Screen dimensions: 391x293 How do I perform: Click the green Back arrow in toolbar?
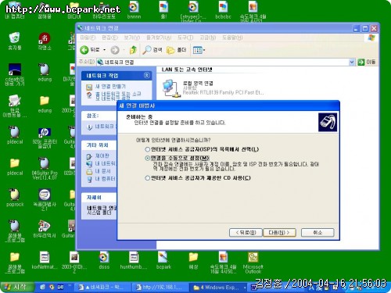[x=84, y=50]
